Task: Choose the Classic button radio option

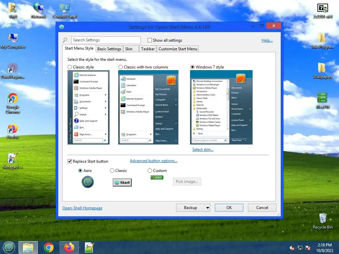Action: pos(112,171)
